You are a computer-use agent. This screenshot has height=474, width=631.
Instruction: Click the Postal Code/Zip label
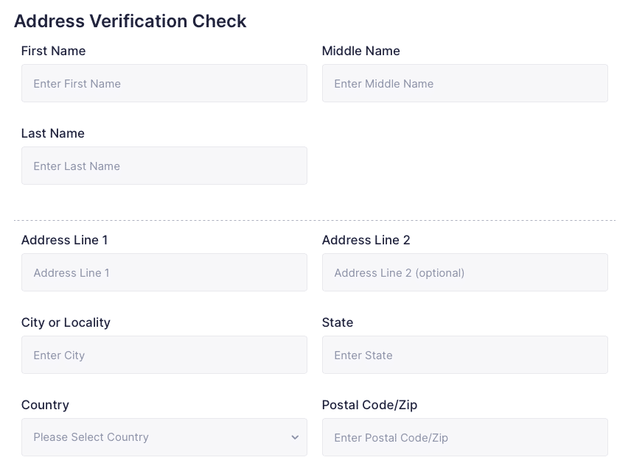tap(369, 405)
